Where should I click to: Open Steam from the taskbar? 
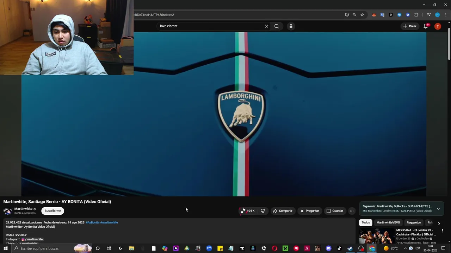[x=350, y=248]
